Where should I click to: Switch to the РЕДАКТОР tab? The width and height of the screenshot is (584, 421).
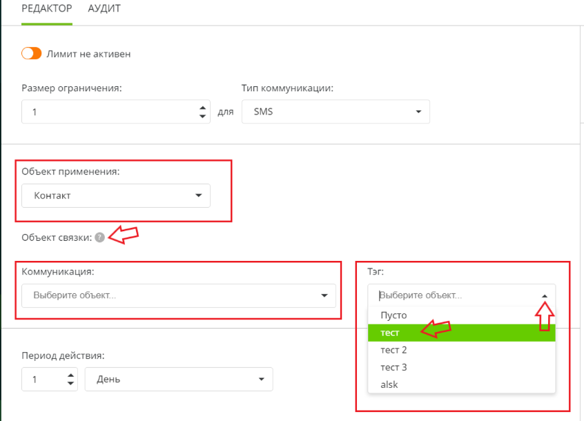click(47, 9)
